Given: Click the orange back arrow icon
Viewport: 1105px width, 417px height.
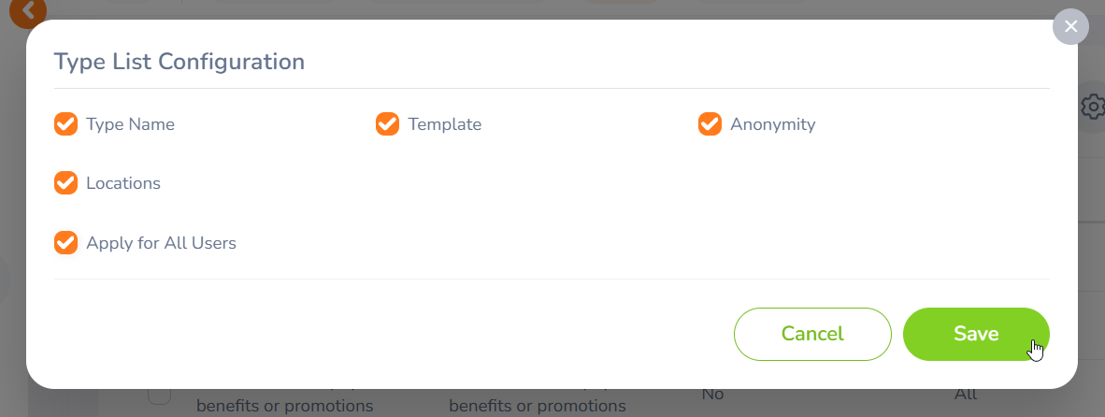Looking at the screenshot, I should [x=29, y=9].
